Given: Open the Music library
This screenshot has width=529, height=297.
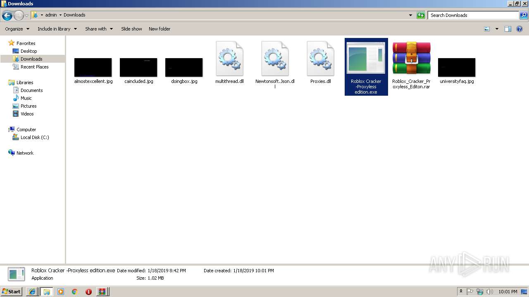Looking at the screenshot, I should tap(26, 98).
